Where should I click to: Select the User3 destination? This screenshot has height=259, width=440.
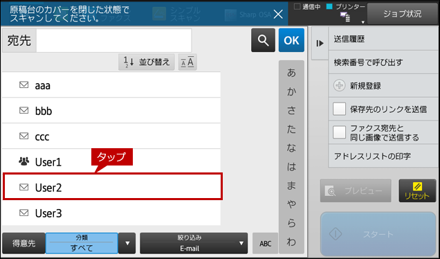[x=111, y=213]
